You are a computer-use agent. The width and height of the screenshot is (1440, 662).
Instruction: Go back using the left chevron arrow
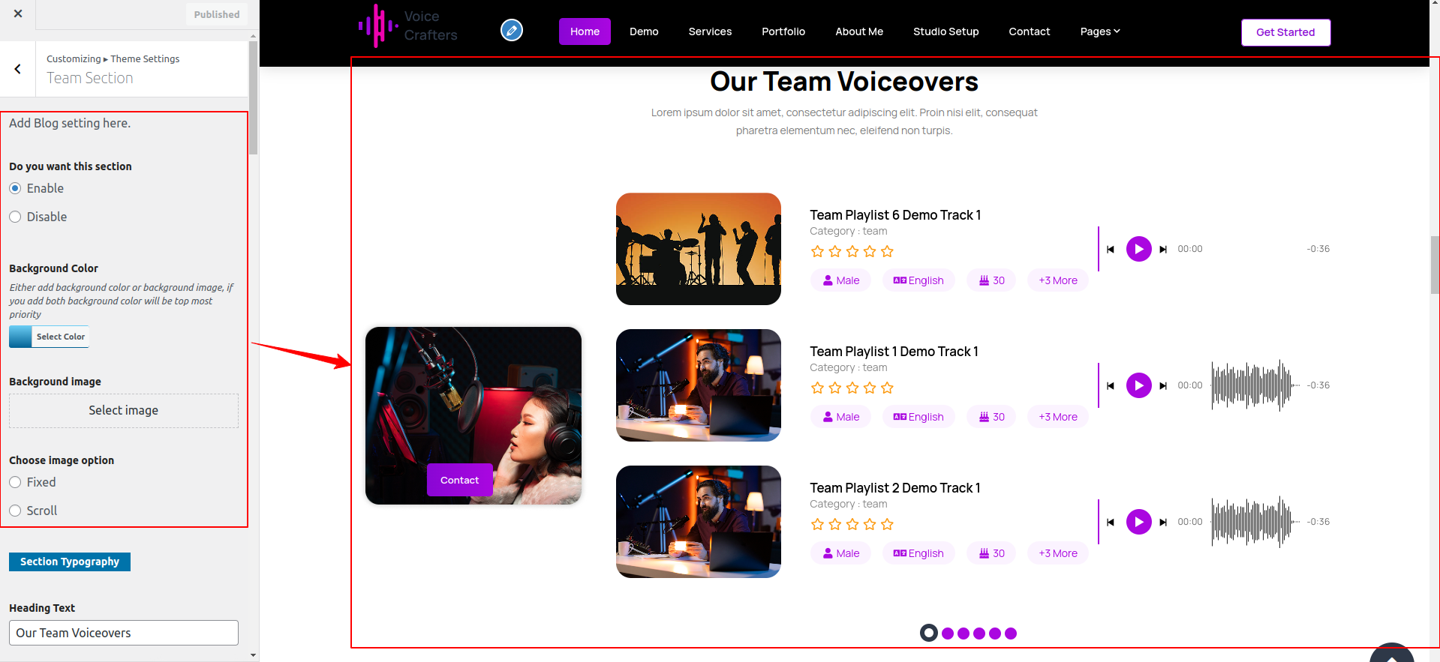(18, 69)
